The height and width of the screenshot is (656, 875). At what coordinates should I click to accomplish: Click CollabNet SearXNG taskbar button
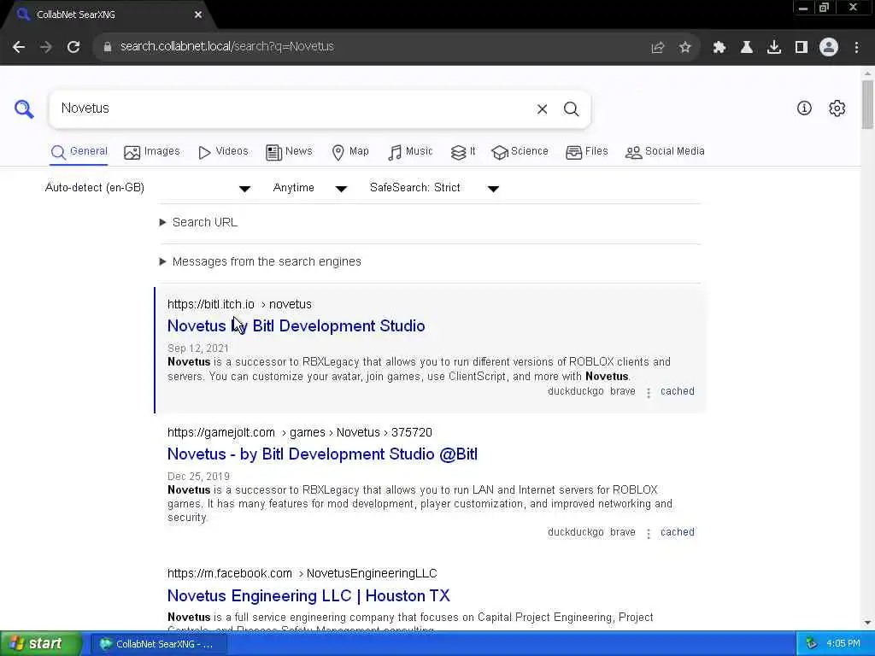coord(159,644)
